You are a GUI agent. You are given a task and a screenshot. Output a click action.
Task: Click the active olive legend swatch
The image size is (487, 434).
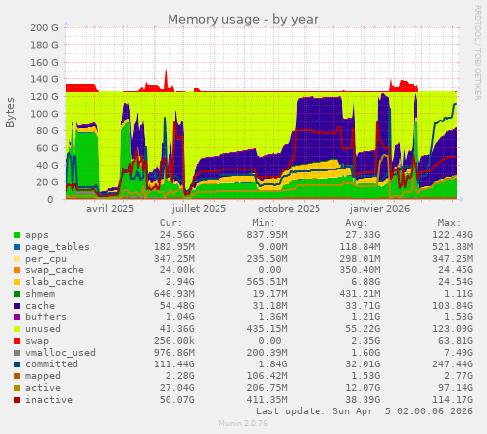pyautogui.click(x=17, y=388)
